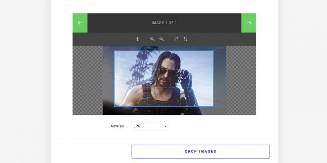The width and height of the screenshot is (327, 163).
Task: Click the top-left crop box corner
Action: (x=114, y=51)
